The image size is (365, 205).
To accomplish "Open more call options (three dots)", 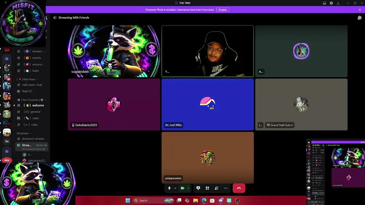I will tap(226, 188).
